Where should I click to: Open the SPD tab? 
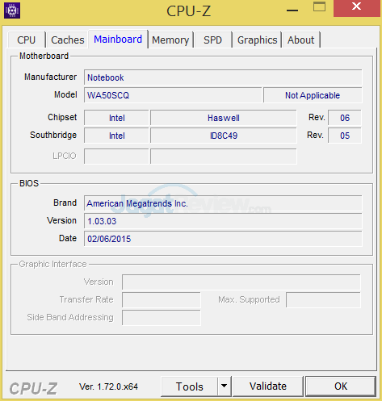(x=212, y=40)
